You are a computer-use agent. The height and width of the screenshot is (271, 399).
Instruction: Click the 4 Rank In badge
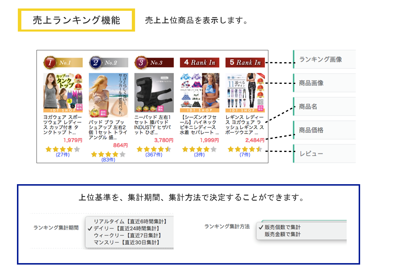click(x=200, y=63)
